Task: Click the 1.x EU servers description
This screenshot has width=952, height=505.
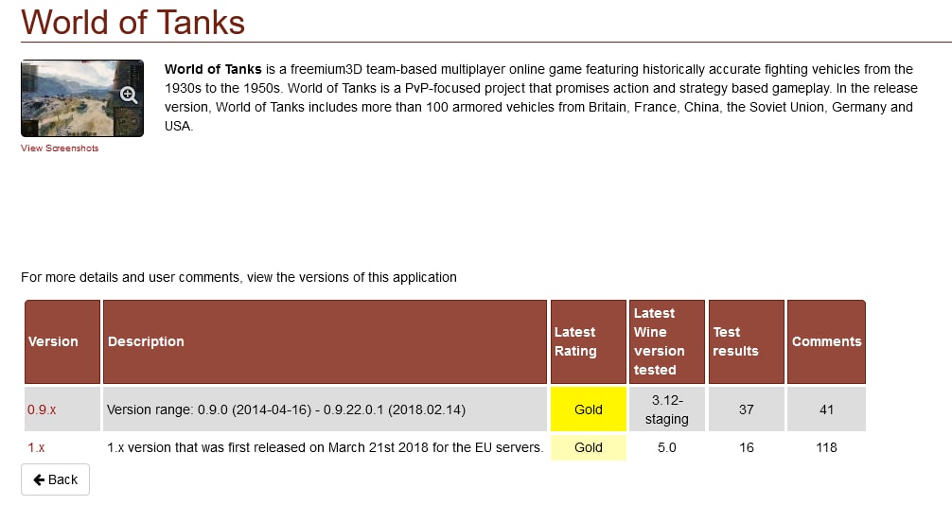Action: pyautogui.click(x=325, y=447)
